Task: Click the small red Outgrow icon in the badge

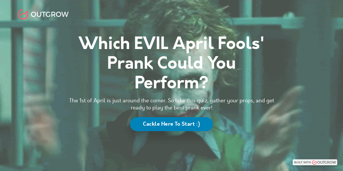Action: (314, 162)
